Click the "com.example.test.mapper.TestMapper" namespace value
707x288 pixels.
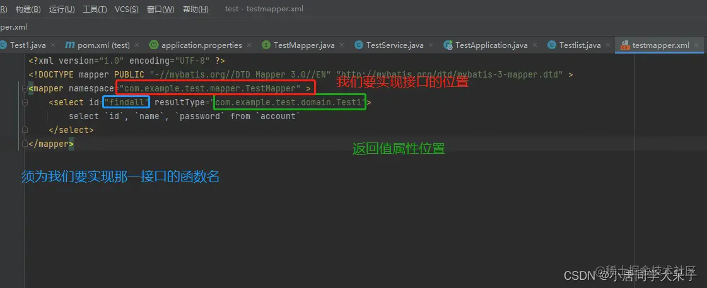pyautogui.click(x=209, y=88)
